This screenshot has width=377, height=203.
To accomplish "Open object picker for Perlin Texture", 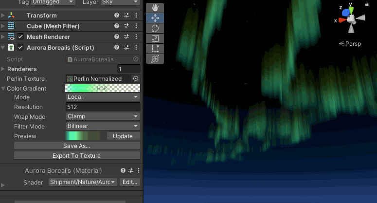I will [136, 78].
